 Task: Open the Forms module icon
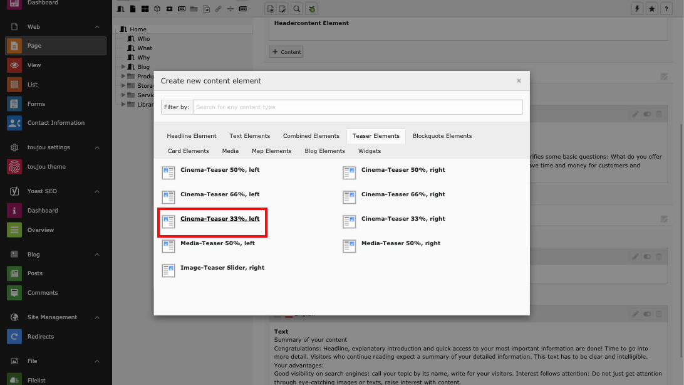(14, 104)
